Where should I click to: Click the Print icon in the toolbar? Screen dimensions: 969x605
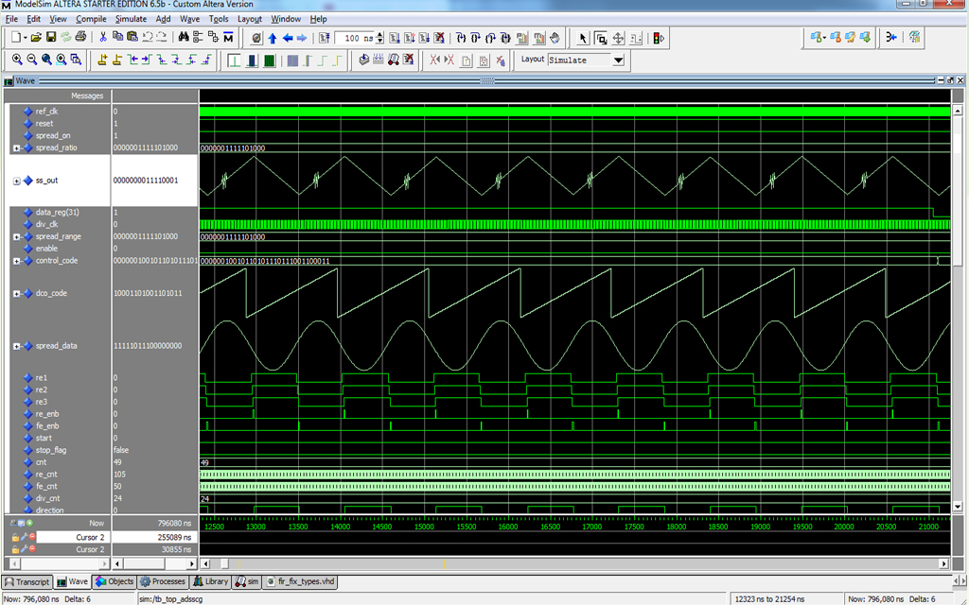[x=81, y=38]
